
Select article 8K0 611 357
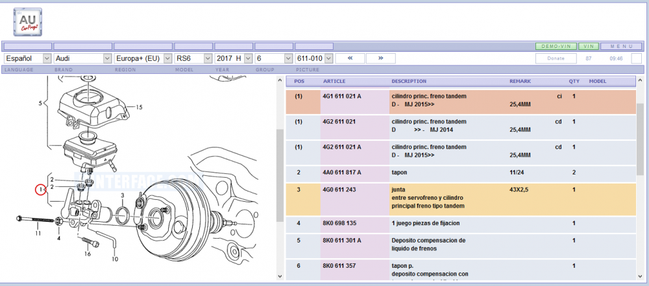coord(339,266)
